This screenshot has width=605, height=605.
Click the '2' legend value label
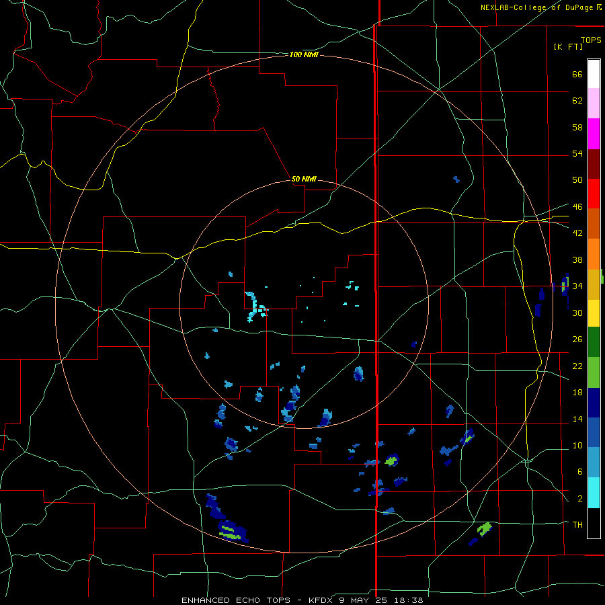[580, 498]
